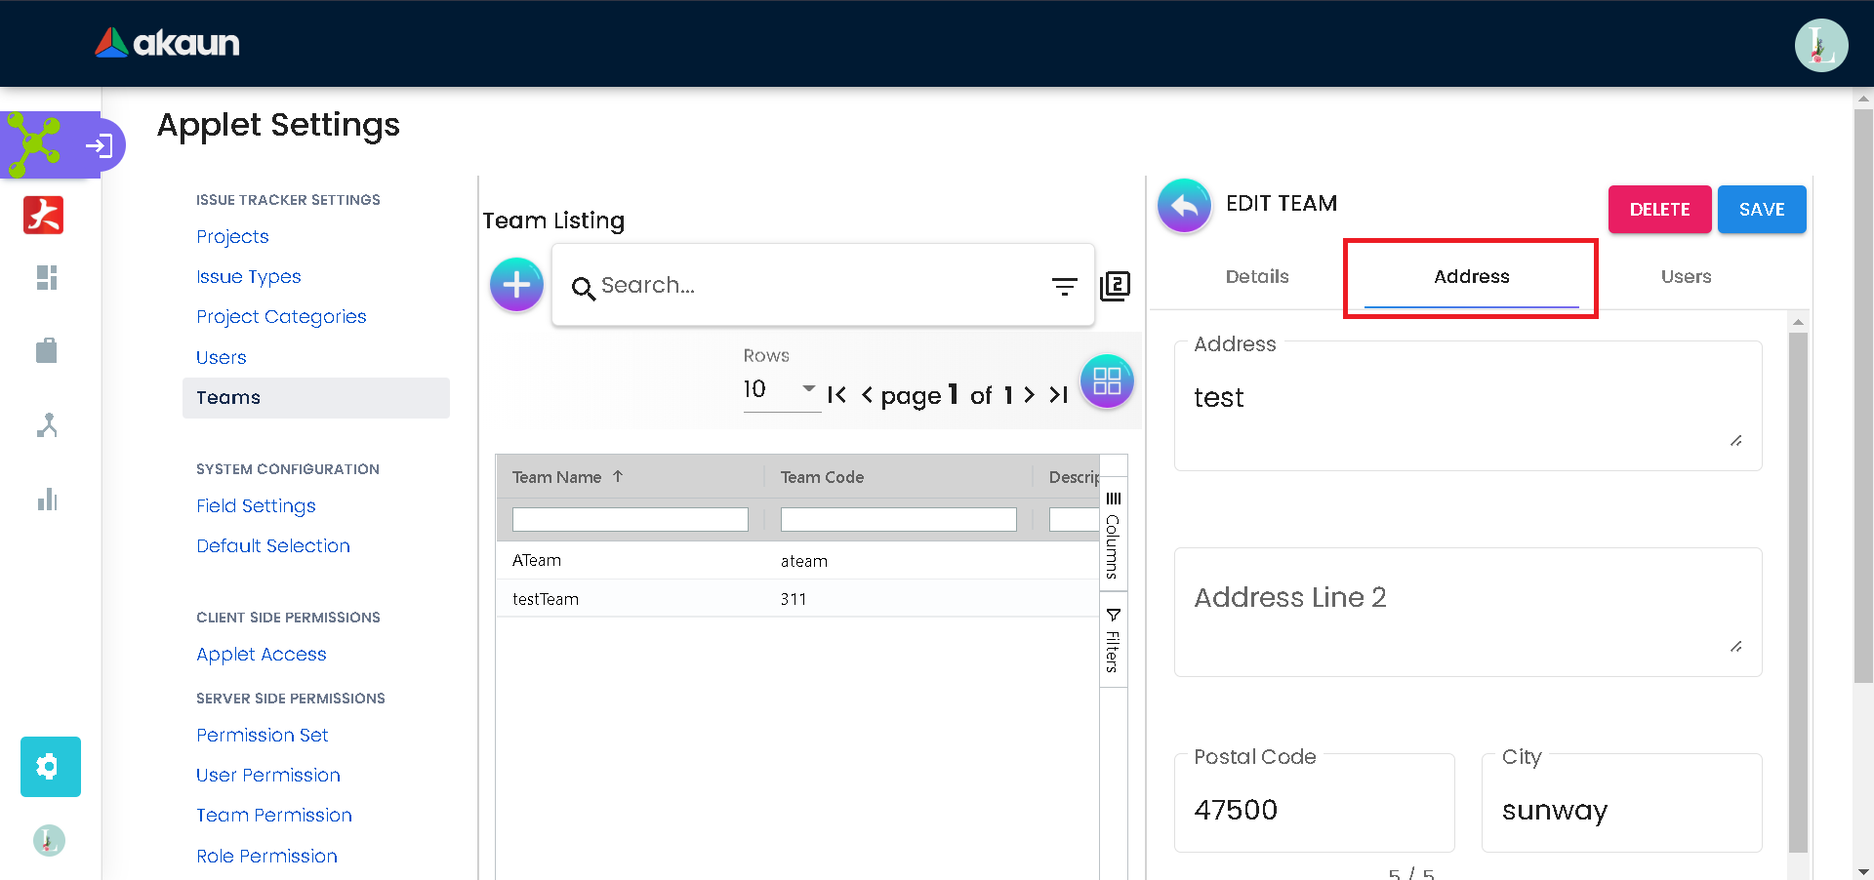The height and width of the screenshot is (880, 1874).
Task: Click the Team Name filter box
Action: [631, 520]
